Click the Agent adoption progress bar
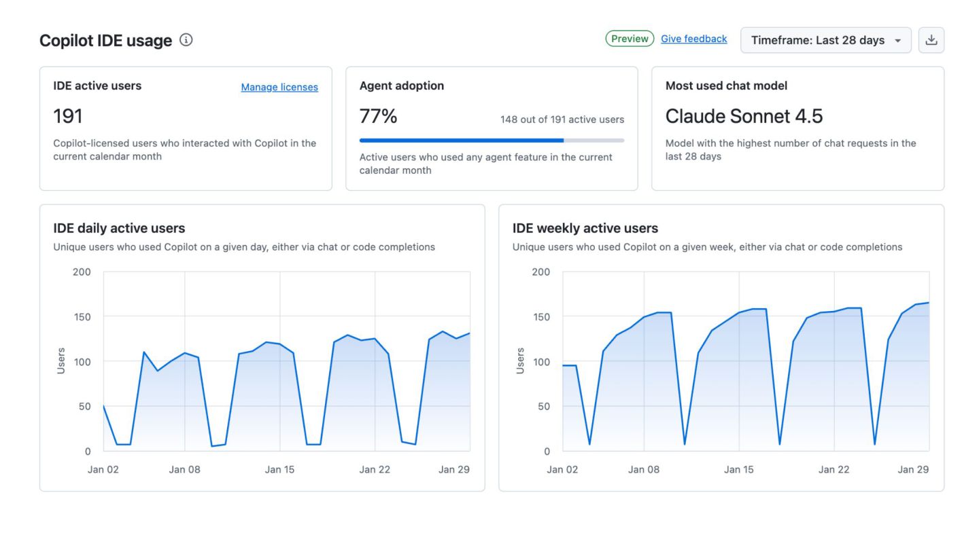The image size is (979, 550). [x=492, y=141]
